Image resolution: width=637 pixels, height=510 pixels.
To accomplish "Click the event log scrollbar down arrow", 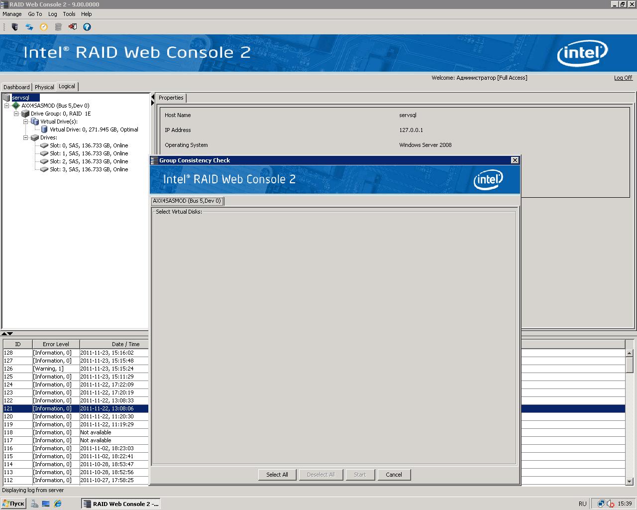I will [629, 481].
